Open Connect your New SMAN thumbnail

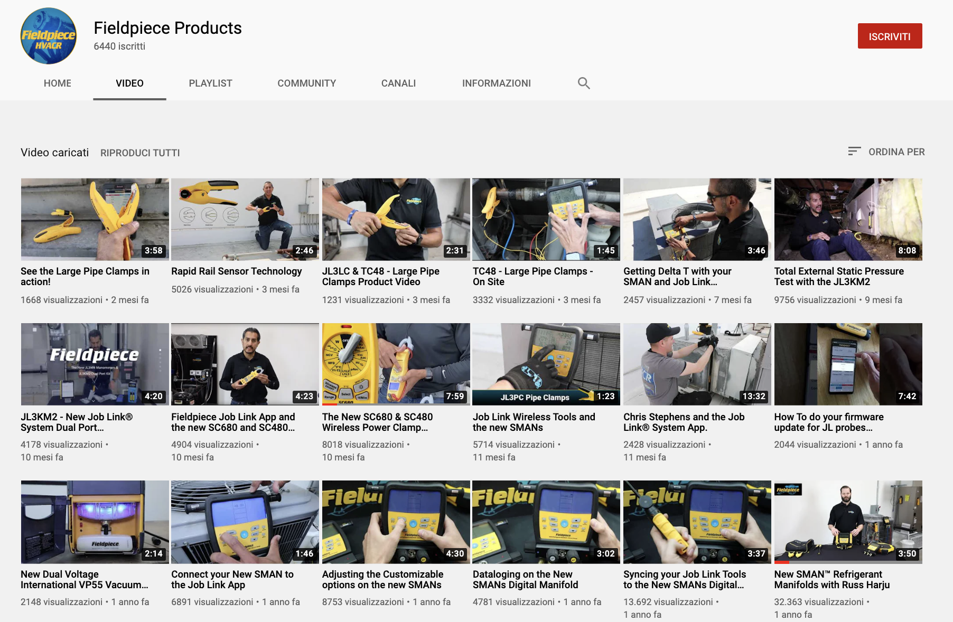pos(245,522)
